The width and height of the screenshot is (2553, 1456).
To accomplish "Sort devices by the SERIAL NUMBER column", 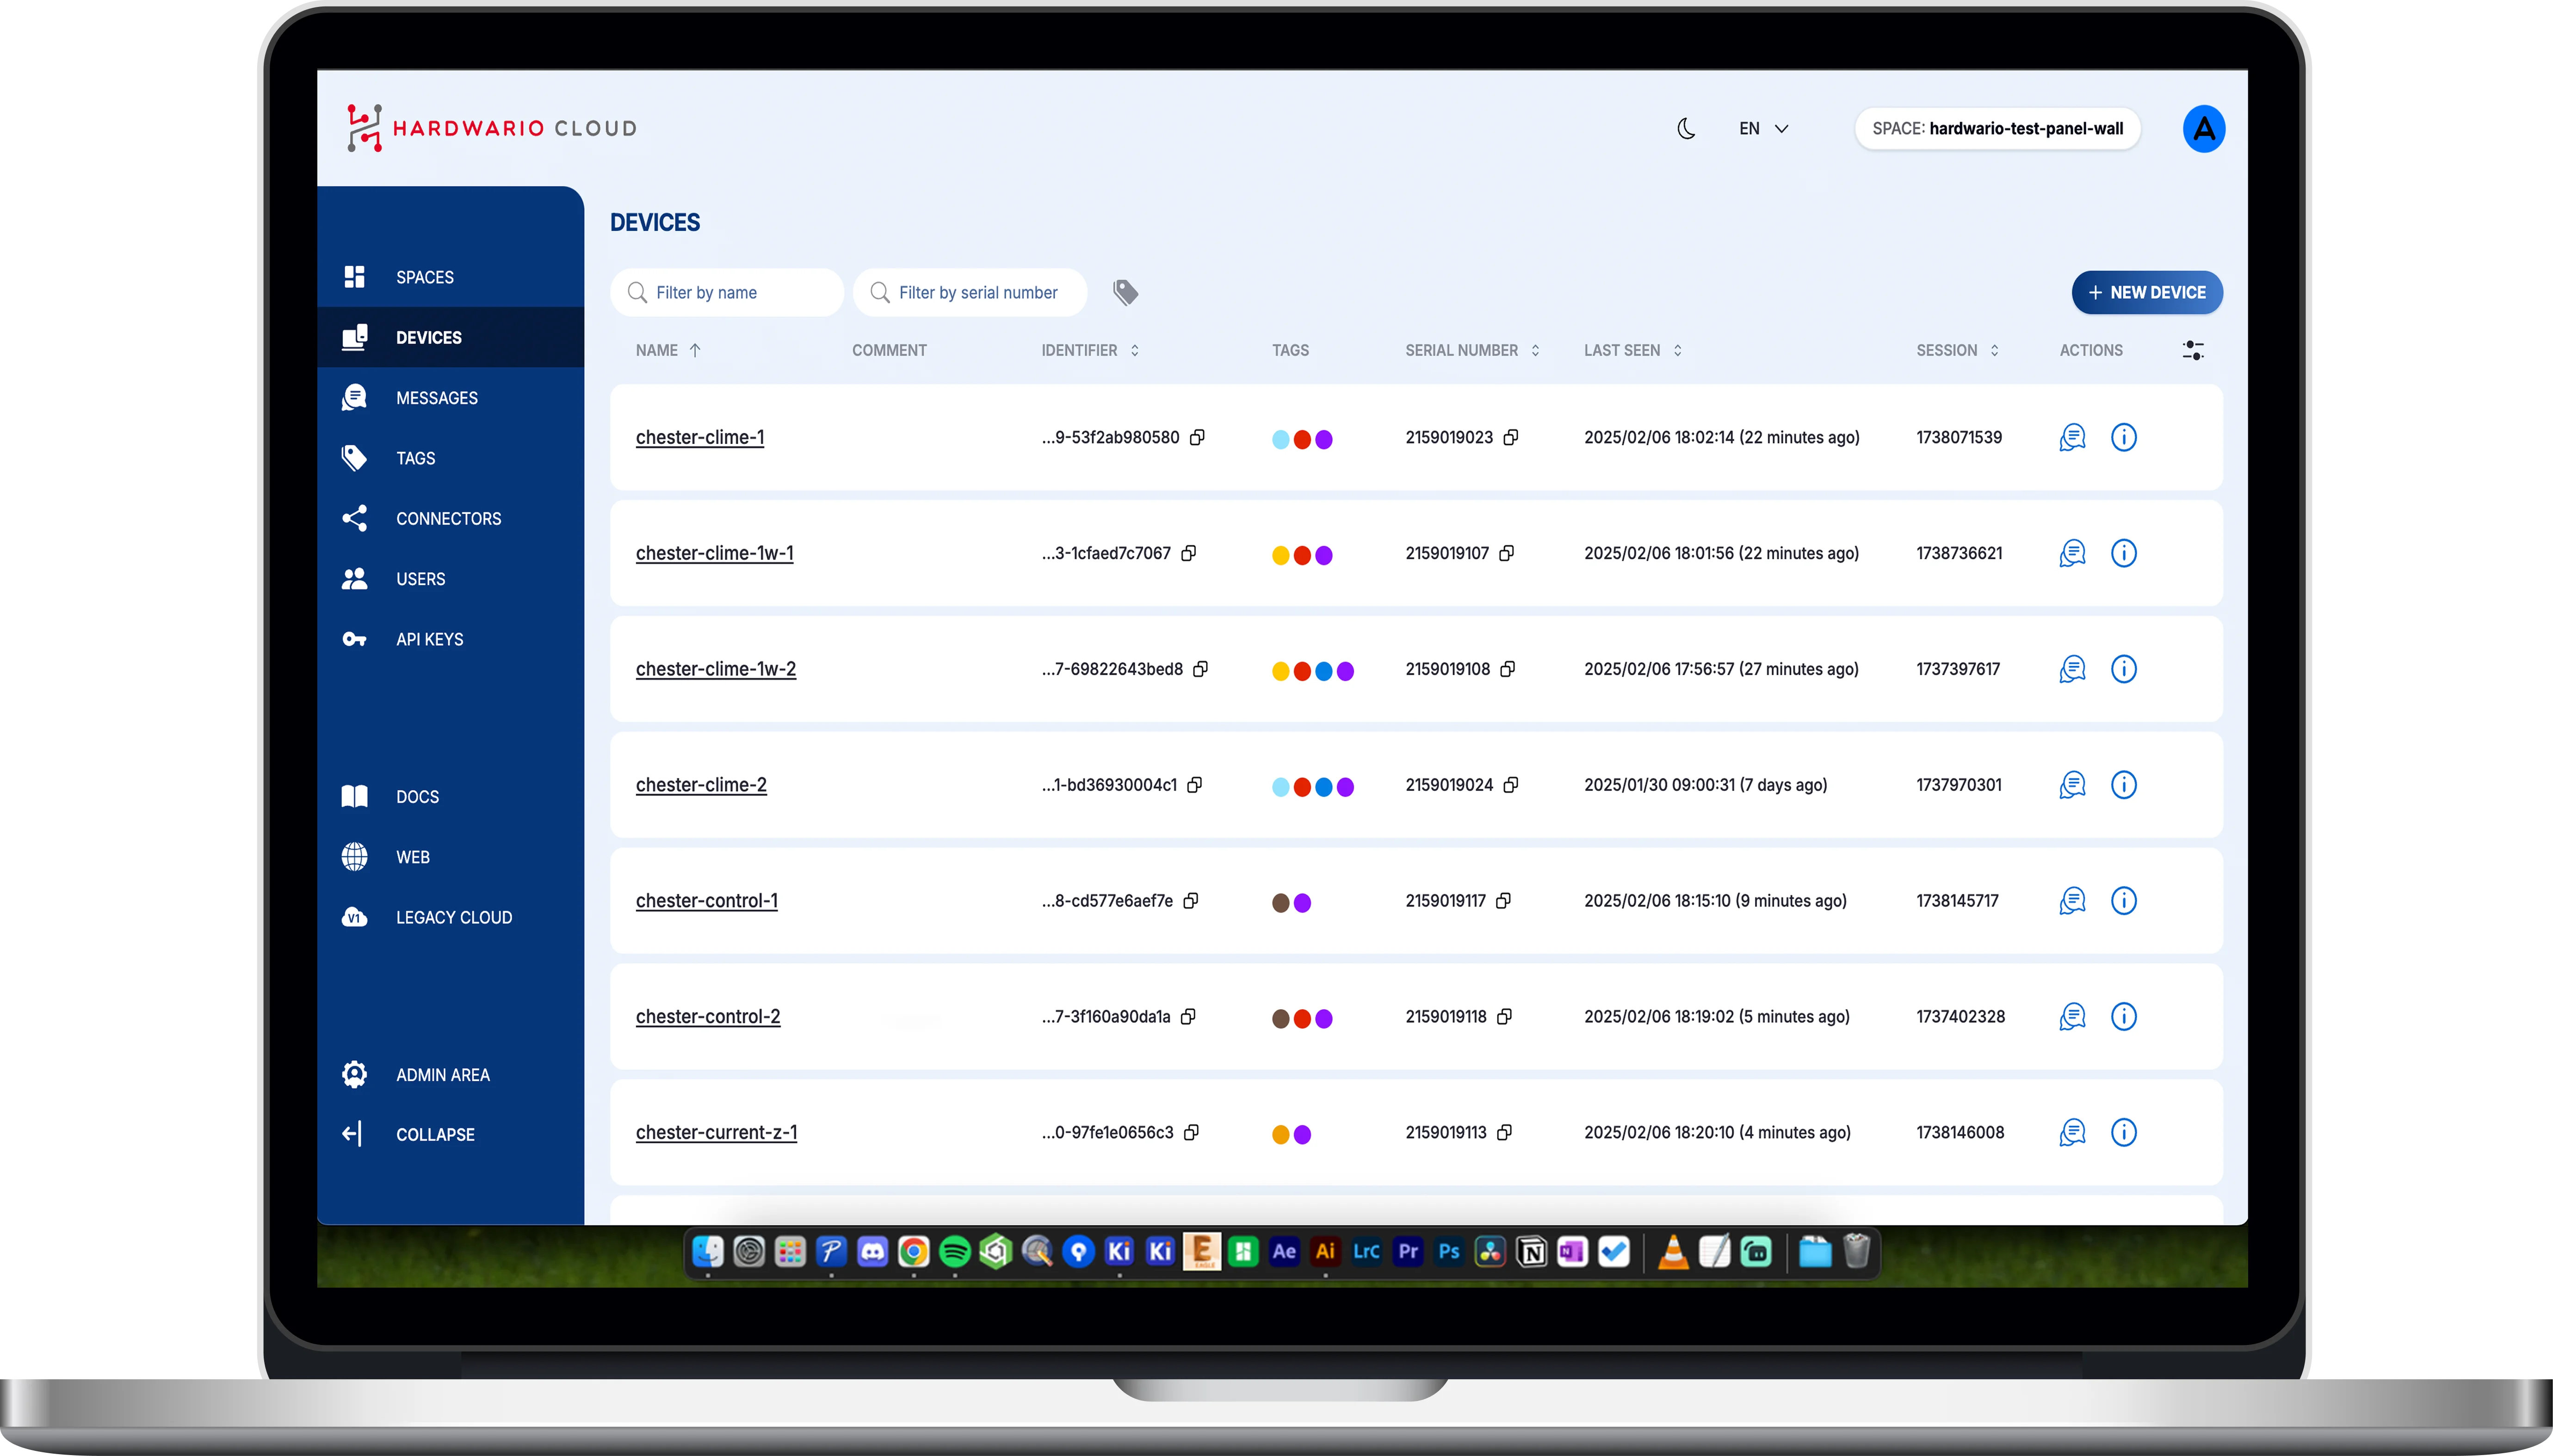I will pyautogui.click(x=1472, y=350).
